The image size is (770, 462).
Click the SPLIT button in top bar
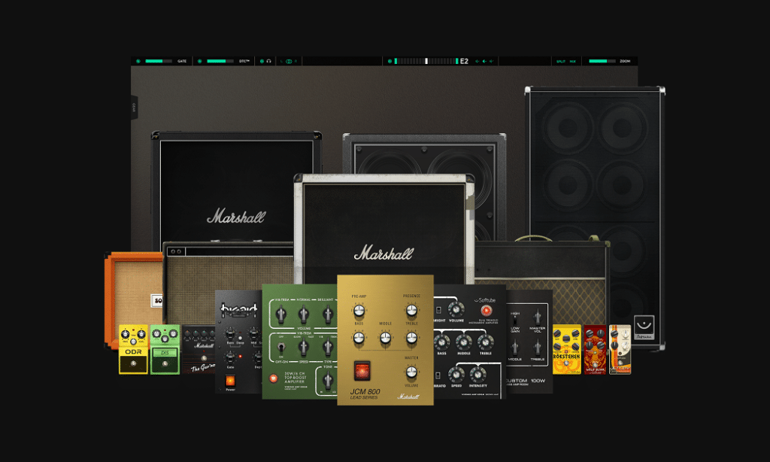tap(561, 62)
